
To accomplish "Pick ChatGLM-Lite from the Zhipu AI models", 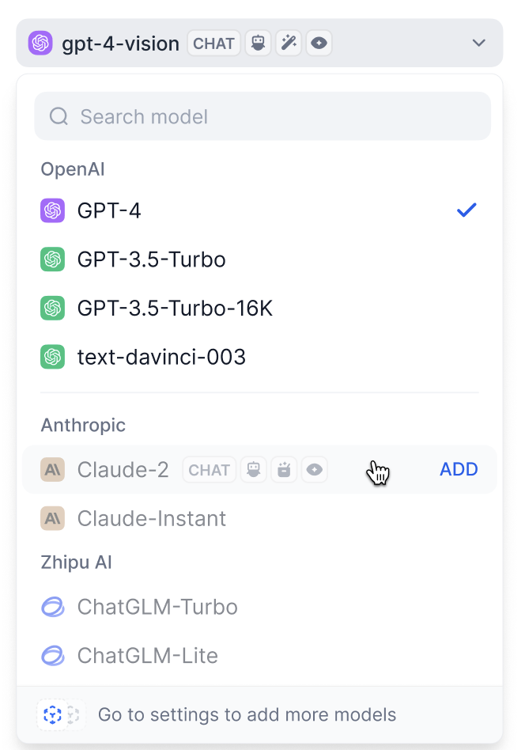I will tap(148, 656).
